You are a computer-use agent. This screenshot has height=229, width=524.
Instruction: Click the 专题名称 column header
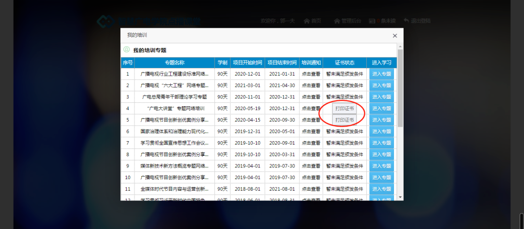tap(175, 63)
